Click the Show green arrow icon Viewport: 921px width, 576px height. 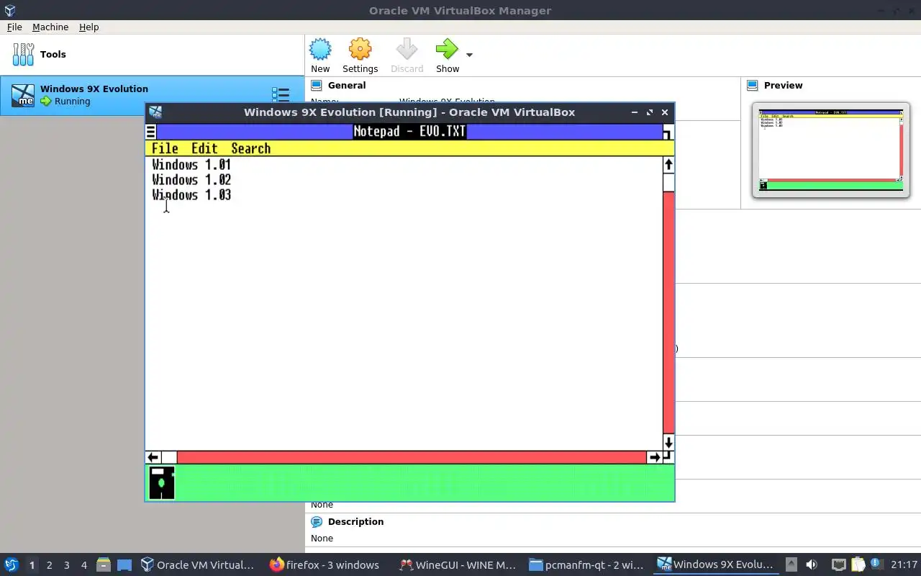click(x=447, y=50)
